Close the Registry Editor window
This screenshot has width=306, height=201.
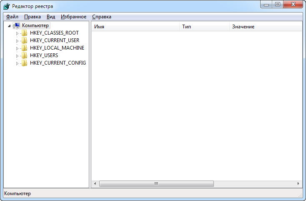tap(293, 5)
